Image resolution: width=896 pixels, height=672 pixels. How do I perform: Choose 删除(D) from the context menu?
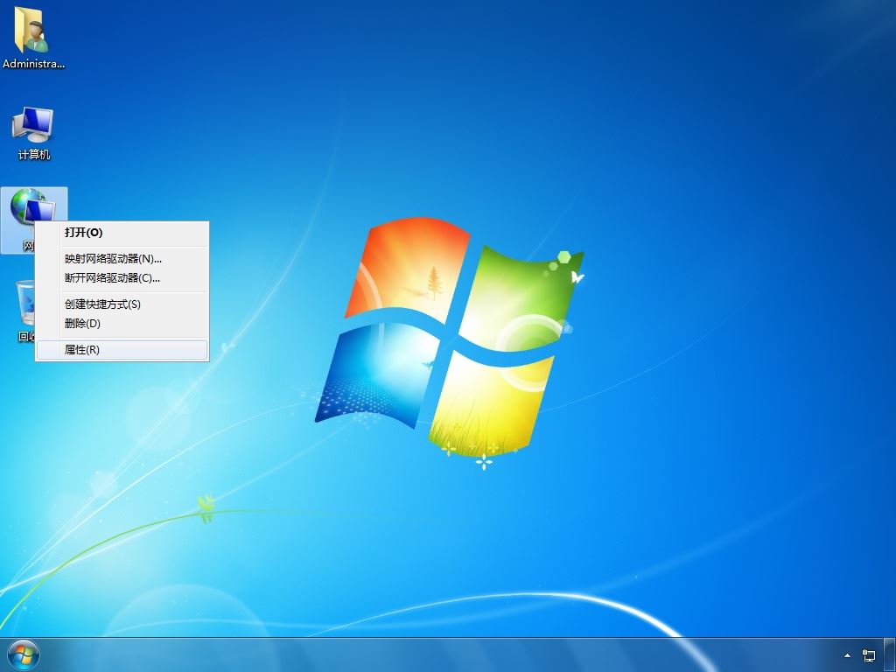pos(122,324)
